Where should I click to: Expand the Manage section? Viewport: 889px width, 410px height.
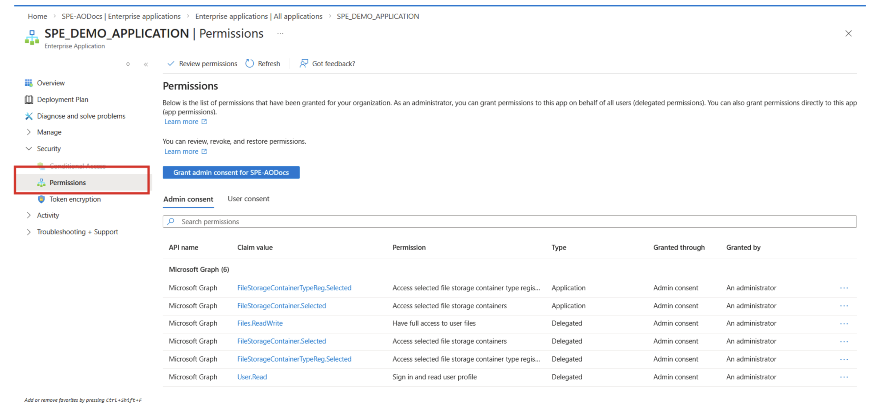click(29, 132)
